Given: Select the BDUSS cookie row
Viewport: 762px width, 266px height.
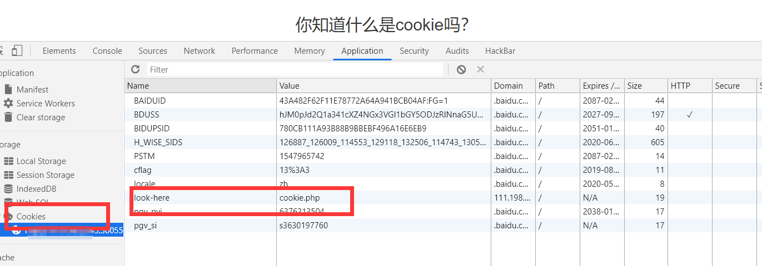Looking at the screenshot, I should coord(443,114).
